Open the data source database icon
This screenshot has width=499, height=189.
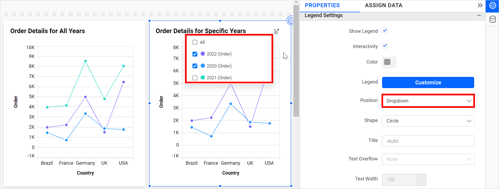pyautogui.click(x=492, y=19)
